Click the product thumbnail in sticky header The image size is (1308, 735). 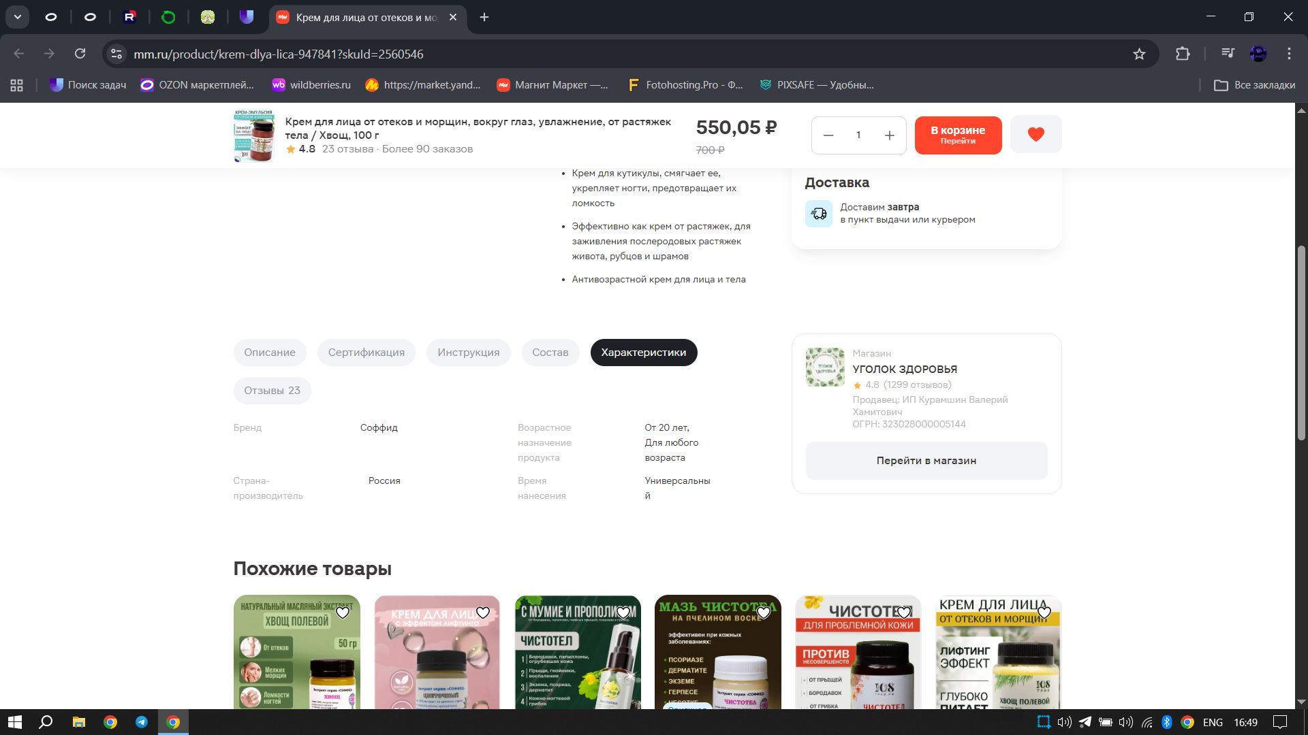[253, 135]
